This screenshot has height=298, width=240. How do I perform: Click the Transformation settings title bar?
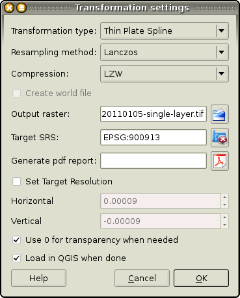132,8
